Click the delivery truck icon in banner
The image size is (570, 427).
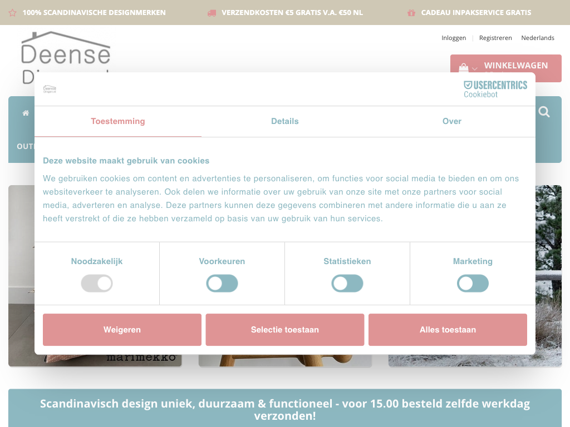(212, 13)
